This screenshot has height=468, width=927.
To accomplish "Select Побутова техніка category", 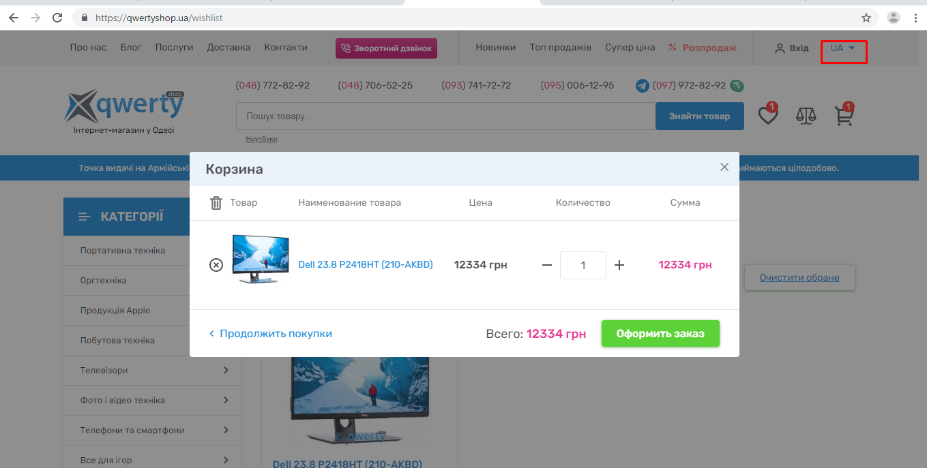I will point(117,341).
